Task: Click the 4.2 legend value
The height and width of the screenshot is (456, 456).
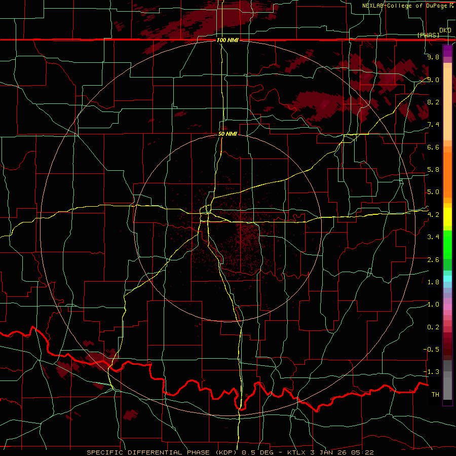Action: (x=433, y=215)
